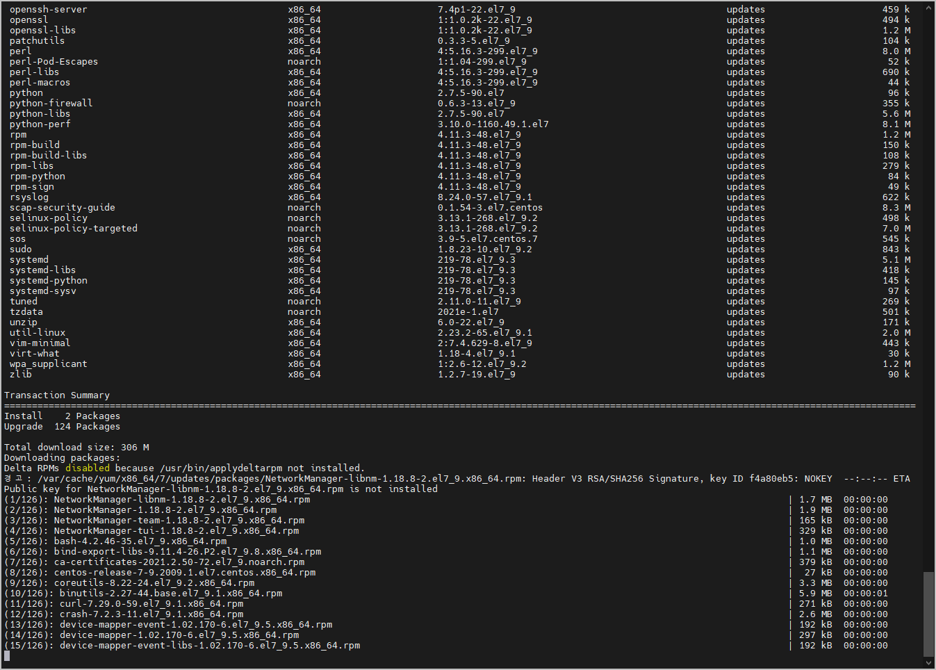Image resolution: width=936 pixels, height=670 pixels.
Task: Click the 'patchutils' package name
Action: 38,41
